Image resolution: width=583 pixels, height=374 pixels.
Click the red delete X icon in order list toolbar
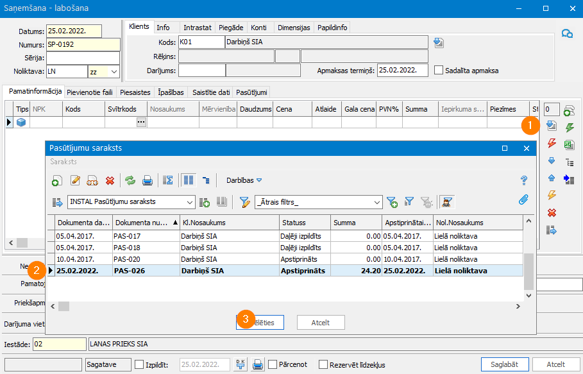(x=110, y=181)
